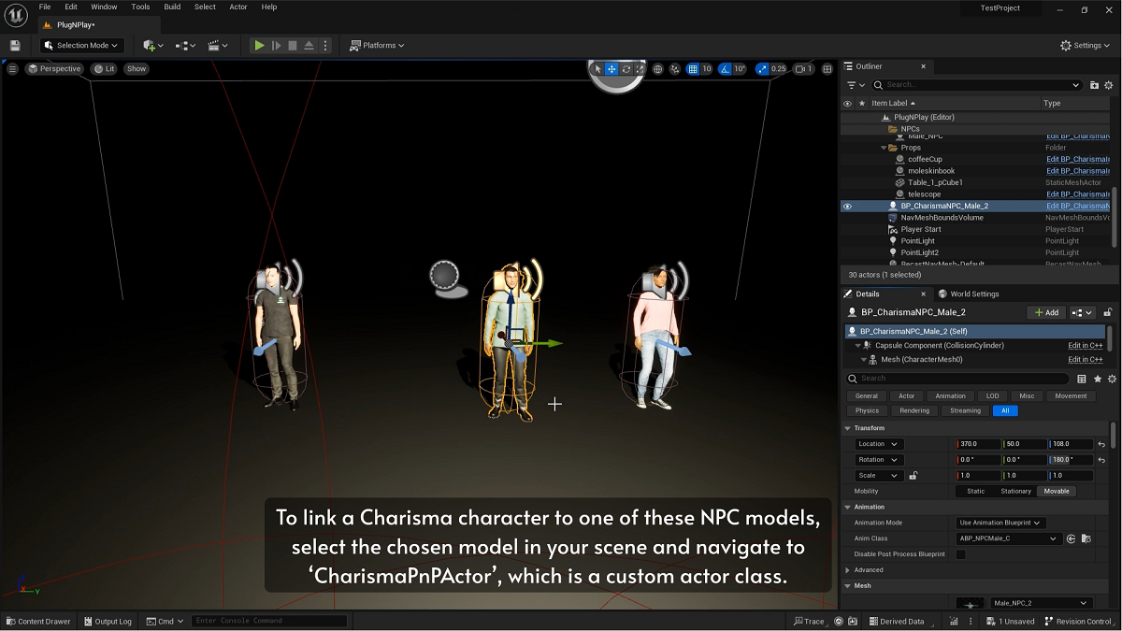Click the Eject button in the play controls
Screen dimensions: 1122x631
(x=309, y=45)
